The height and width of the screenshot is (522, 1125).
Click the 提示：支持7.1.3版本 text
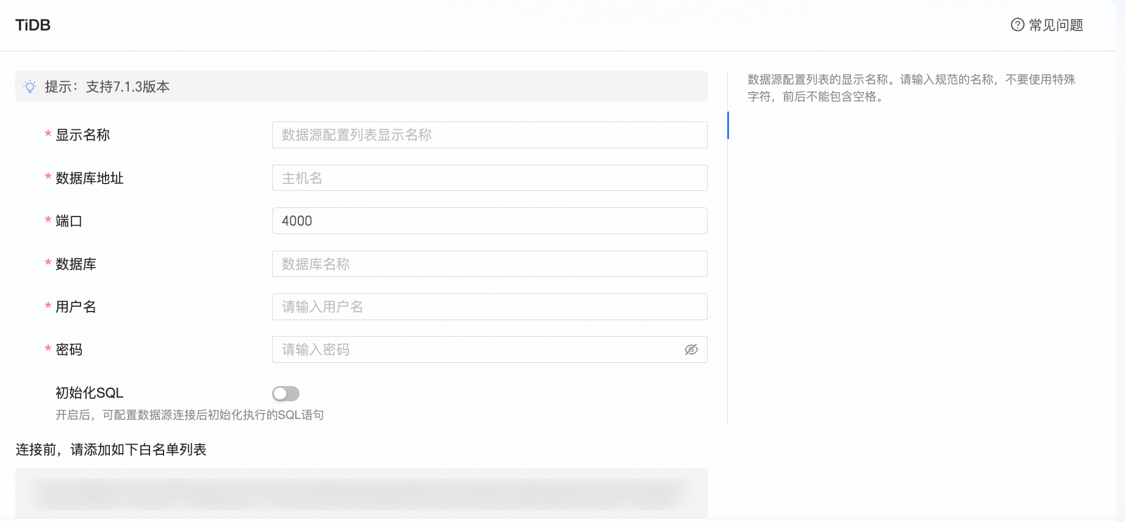107,87
